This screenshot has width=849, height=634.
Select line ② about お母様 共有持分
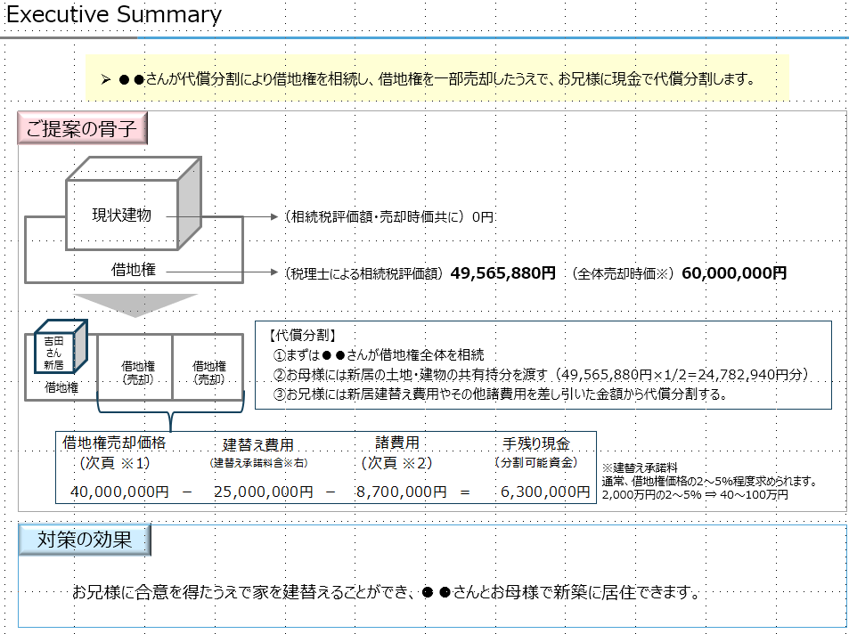(x=543, y=375)
